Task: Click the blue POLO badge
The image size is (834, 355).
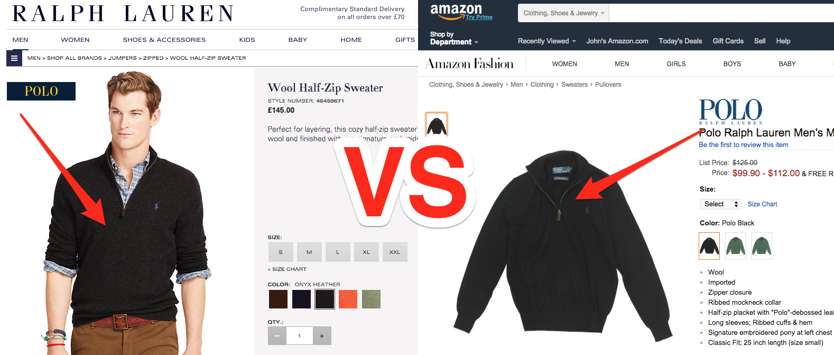Action: click(x=41, y=91)
